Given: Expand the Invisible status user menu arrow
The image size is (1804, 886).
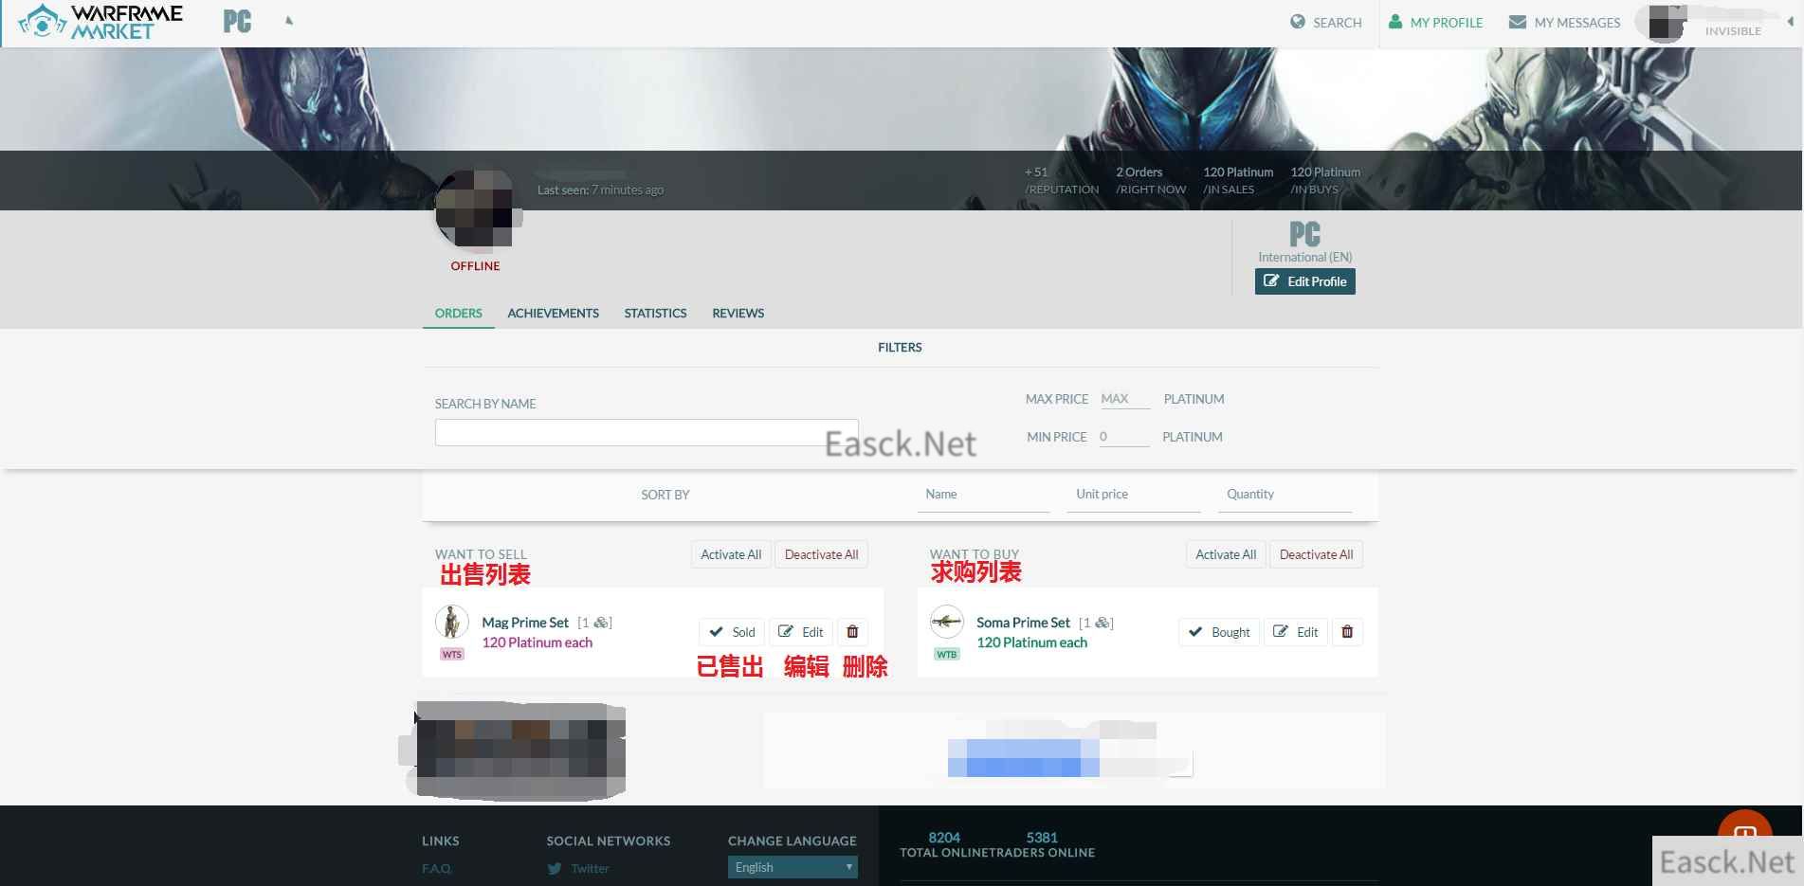Looking at the screenshot, I should 1790,22.
